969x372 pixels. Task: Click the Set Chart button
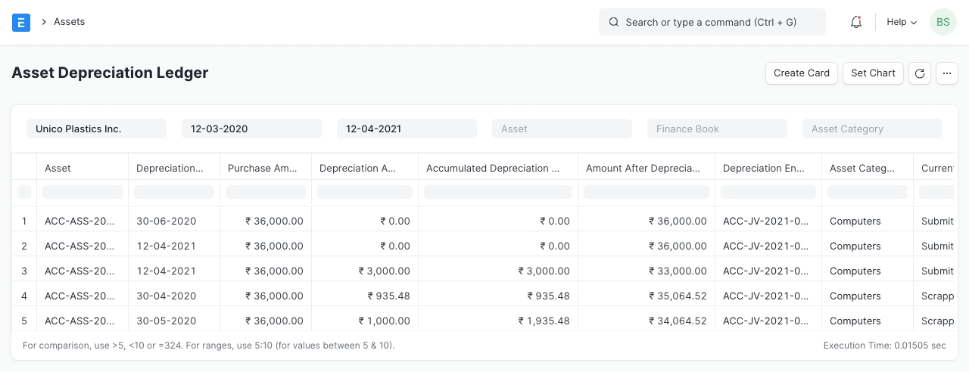click(x=873, y=73)
